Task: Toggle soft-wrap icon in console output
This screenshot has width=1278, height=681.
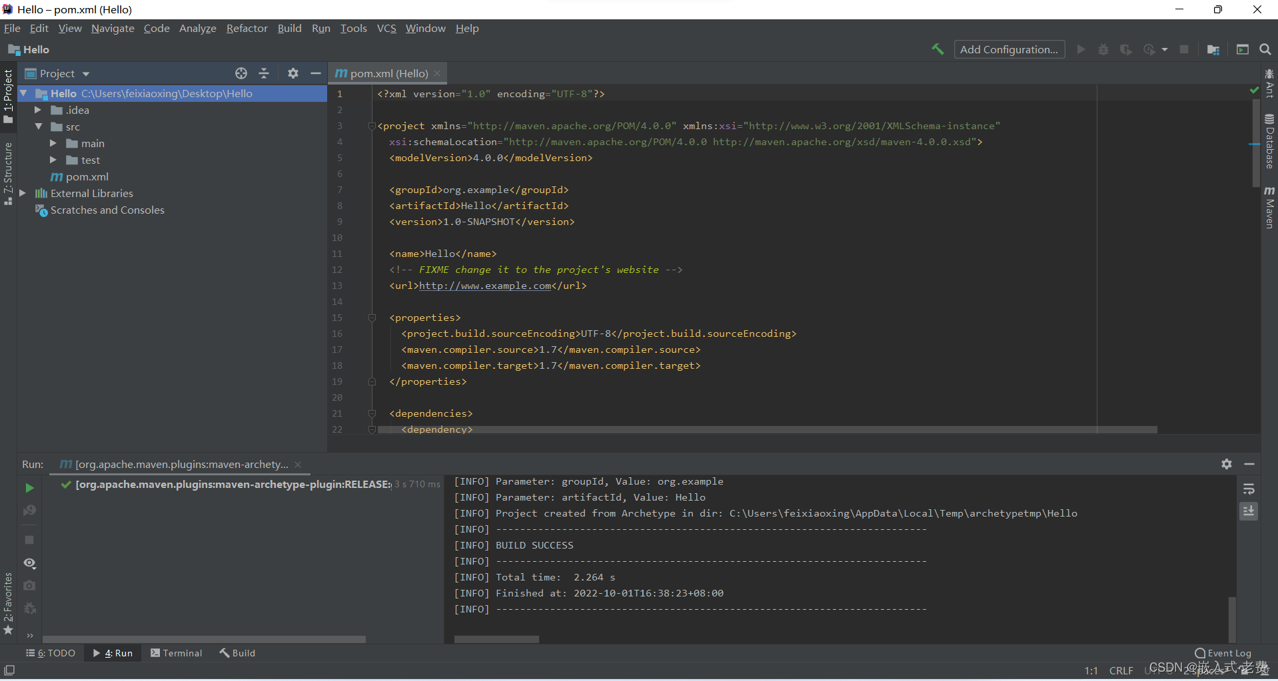Action: tap(1249, 489)
